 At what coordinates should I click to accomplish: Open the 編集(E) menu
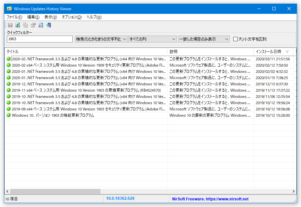[x=33, y=17]
